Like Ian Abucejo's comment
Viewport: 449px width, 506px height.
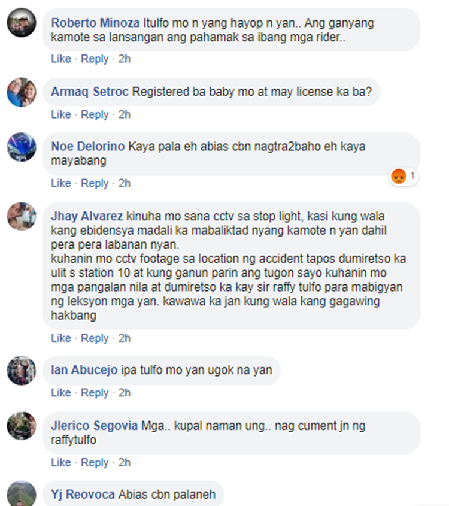click(x=61, y=392)
